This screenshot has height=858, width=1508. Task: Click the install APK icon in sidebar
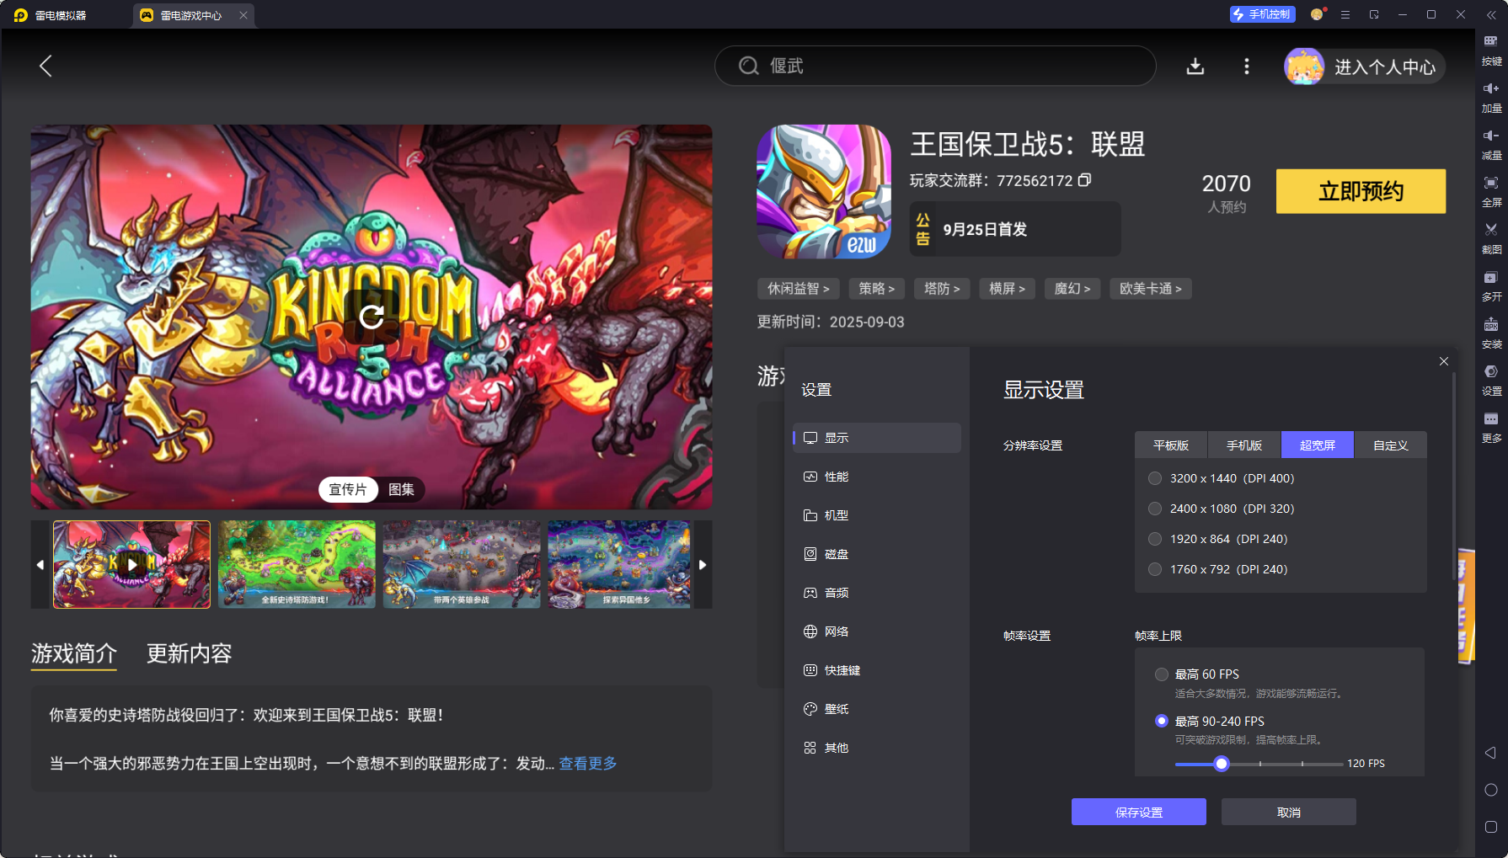pos(1490,326)
